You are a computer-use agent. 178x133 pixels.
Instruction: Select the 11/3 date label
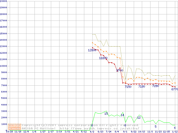[x=150, y=132]
